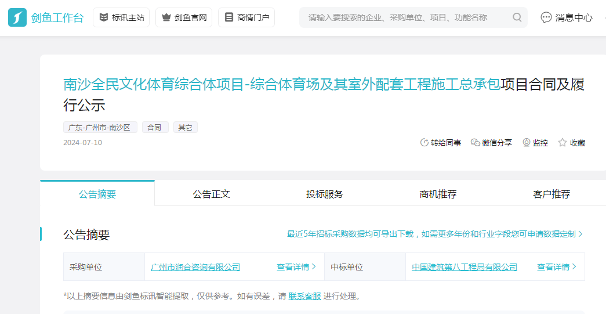Click the 采购单位 label cell
Image resolution: width=606 pixels, height=314 pixels.
(104, 267)
